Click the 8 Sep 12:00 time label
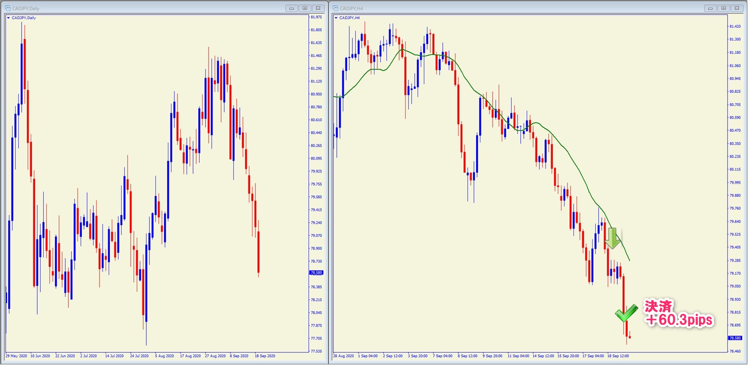 pyautogui.click(x=467, y=356)
